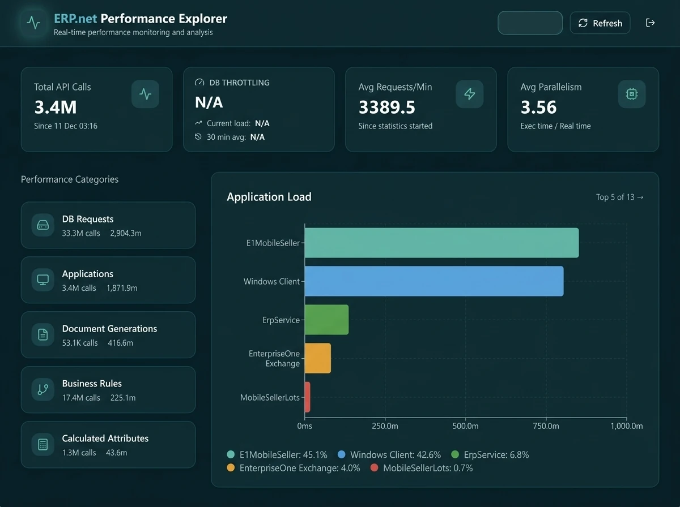Click the lightning bolt Avg Requests icon
Screen dimensions: 680x507
pos(469,94)
